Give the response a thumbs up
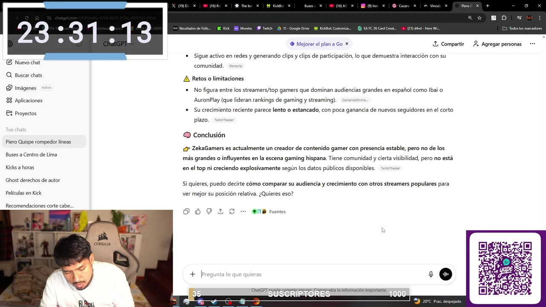The image size is (546, 307). tap(197, 211)
